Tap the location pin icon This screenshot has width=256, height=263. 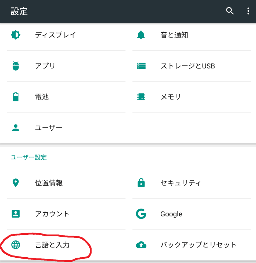[16, 183]
